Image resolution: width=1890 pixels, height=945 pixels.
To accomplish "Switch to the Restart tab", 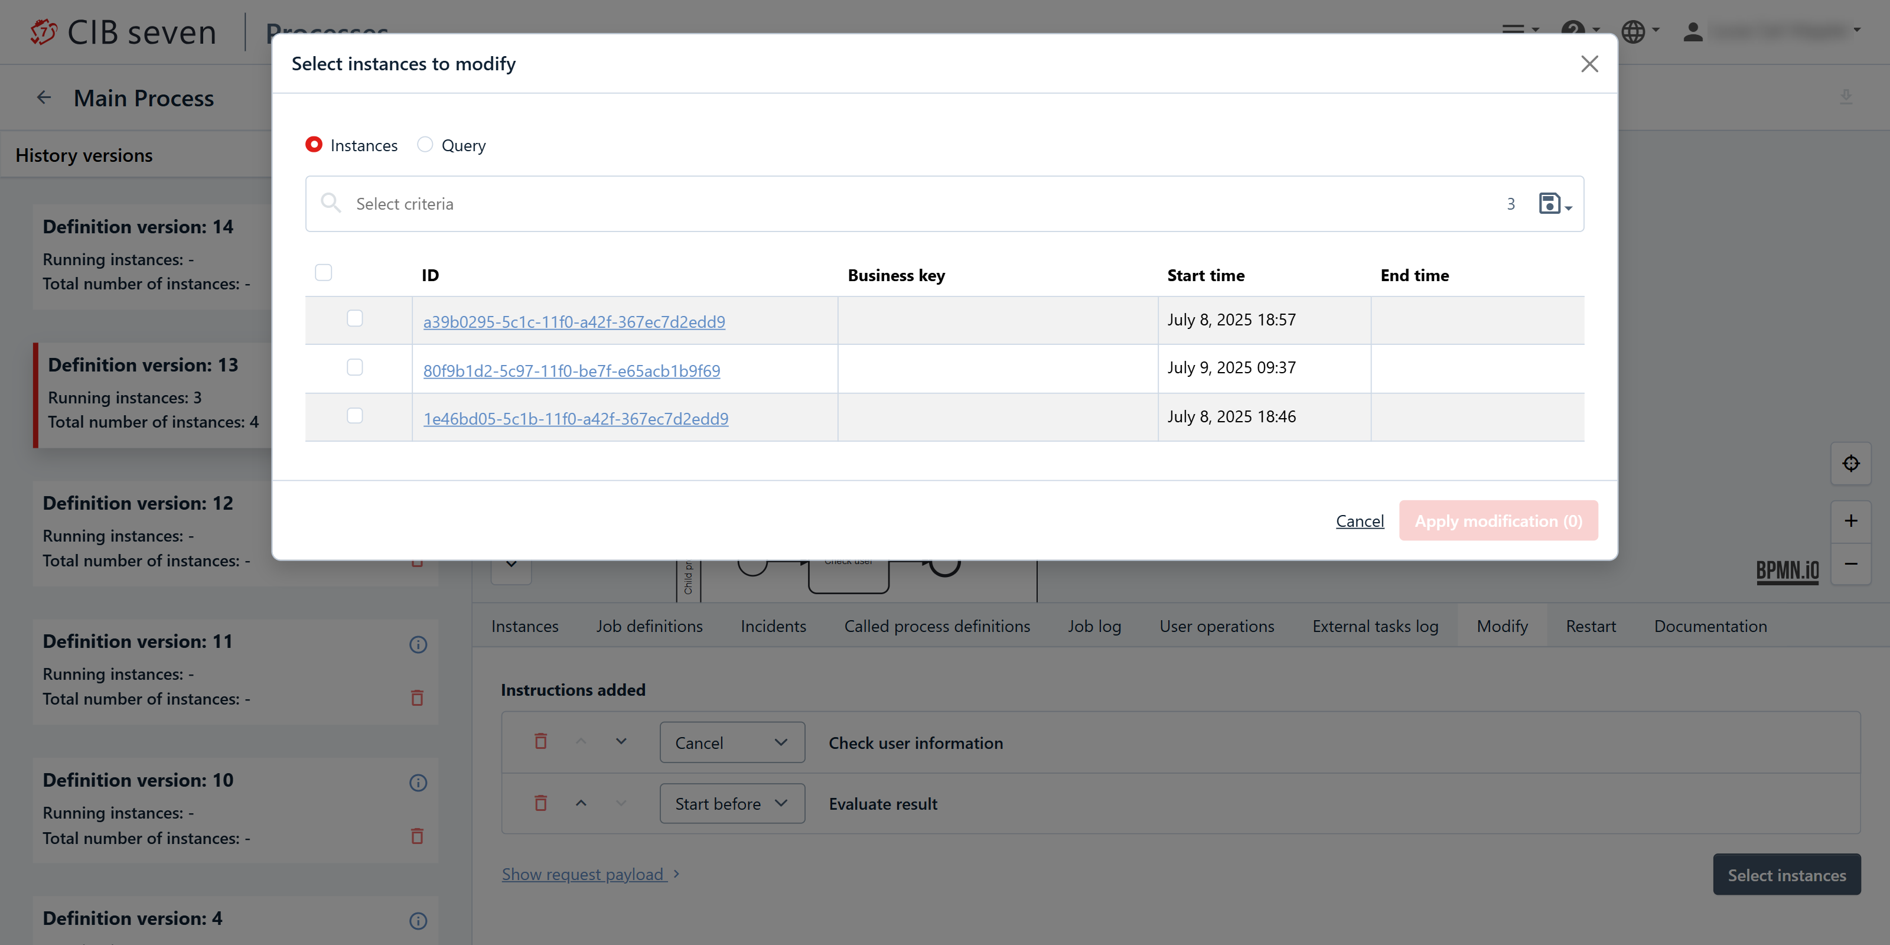I will [x=1590, y=626].
